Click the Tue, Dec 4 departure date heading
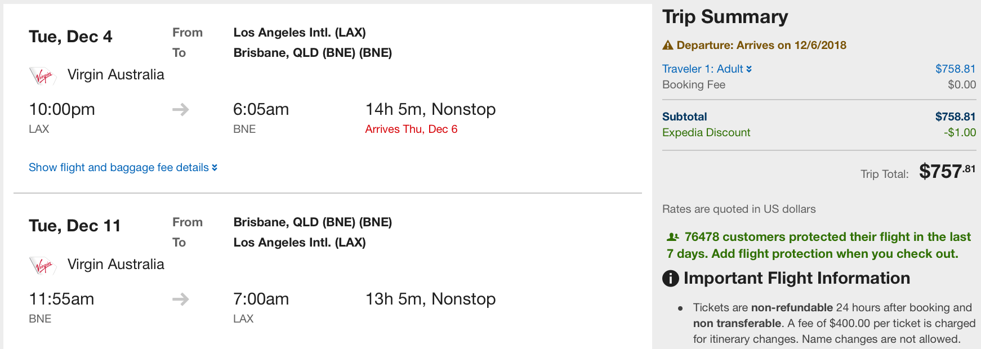This screenshot has width=981, height=349. coord(70,37)
